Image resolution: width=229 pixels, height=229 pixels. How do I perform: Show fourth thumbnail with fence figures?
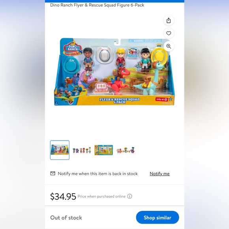click(126, 150)
